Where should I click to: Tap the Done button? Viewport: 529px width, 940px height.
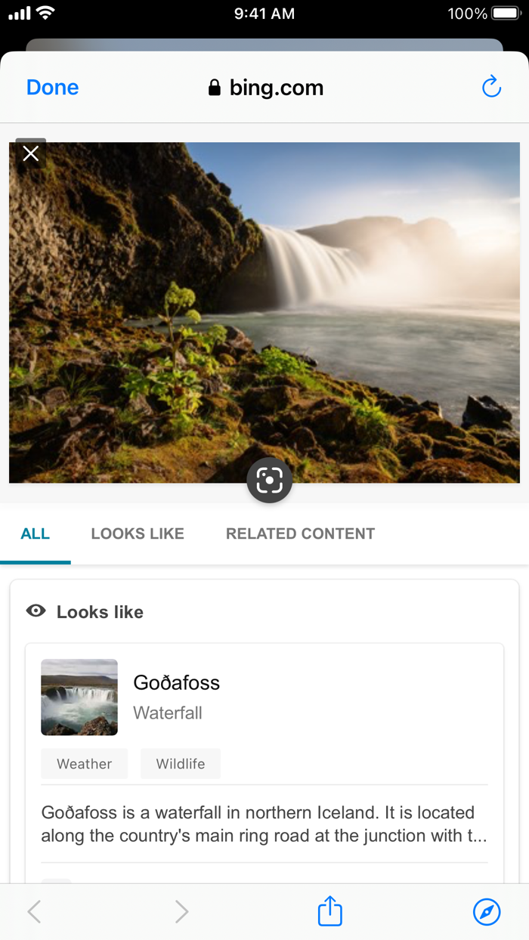51,86
